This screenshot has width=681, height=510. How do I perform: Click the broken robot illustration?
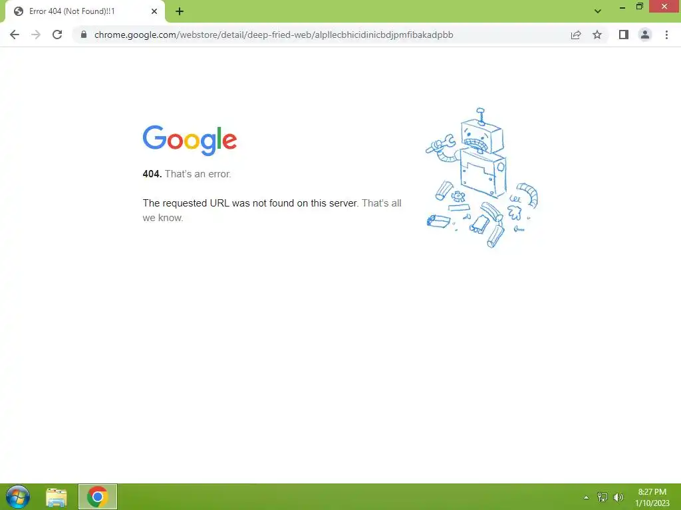tap(481, 178)
